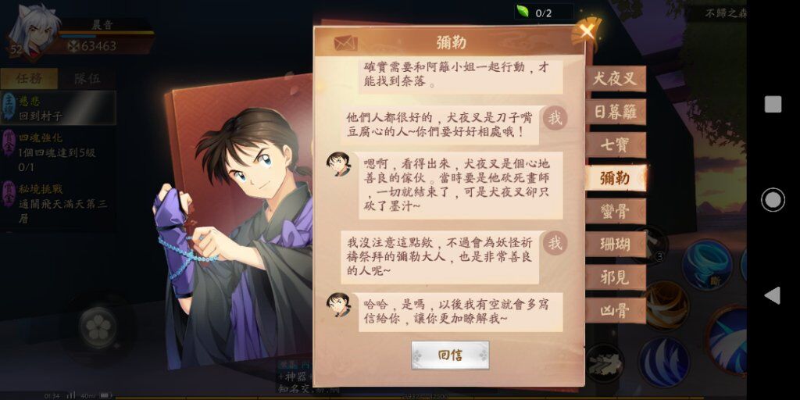This screenshot has width=800, height=400.
Task: Tap the green leaf counter icon
Action: pos(523,12)
